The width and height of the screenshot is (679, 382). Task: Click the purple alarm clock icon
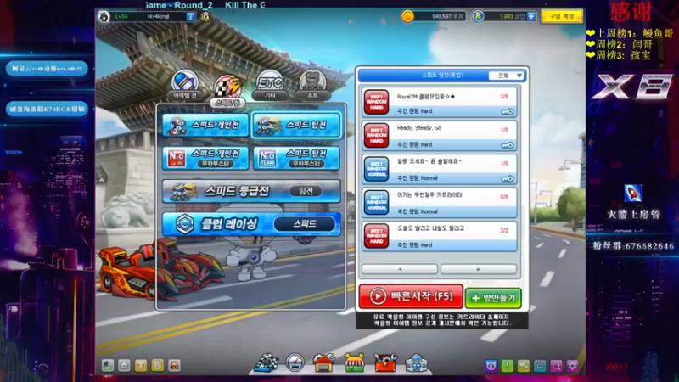[491, 366]
